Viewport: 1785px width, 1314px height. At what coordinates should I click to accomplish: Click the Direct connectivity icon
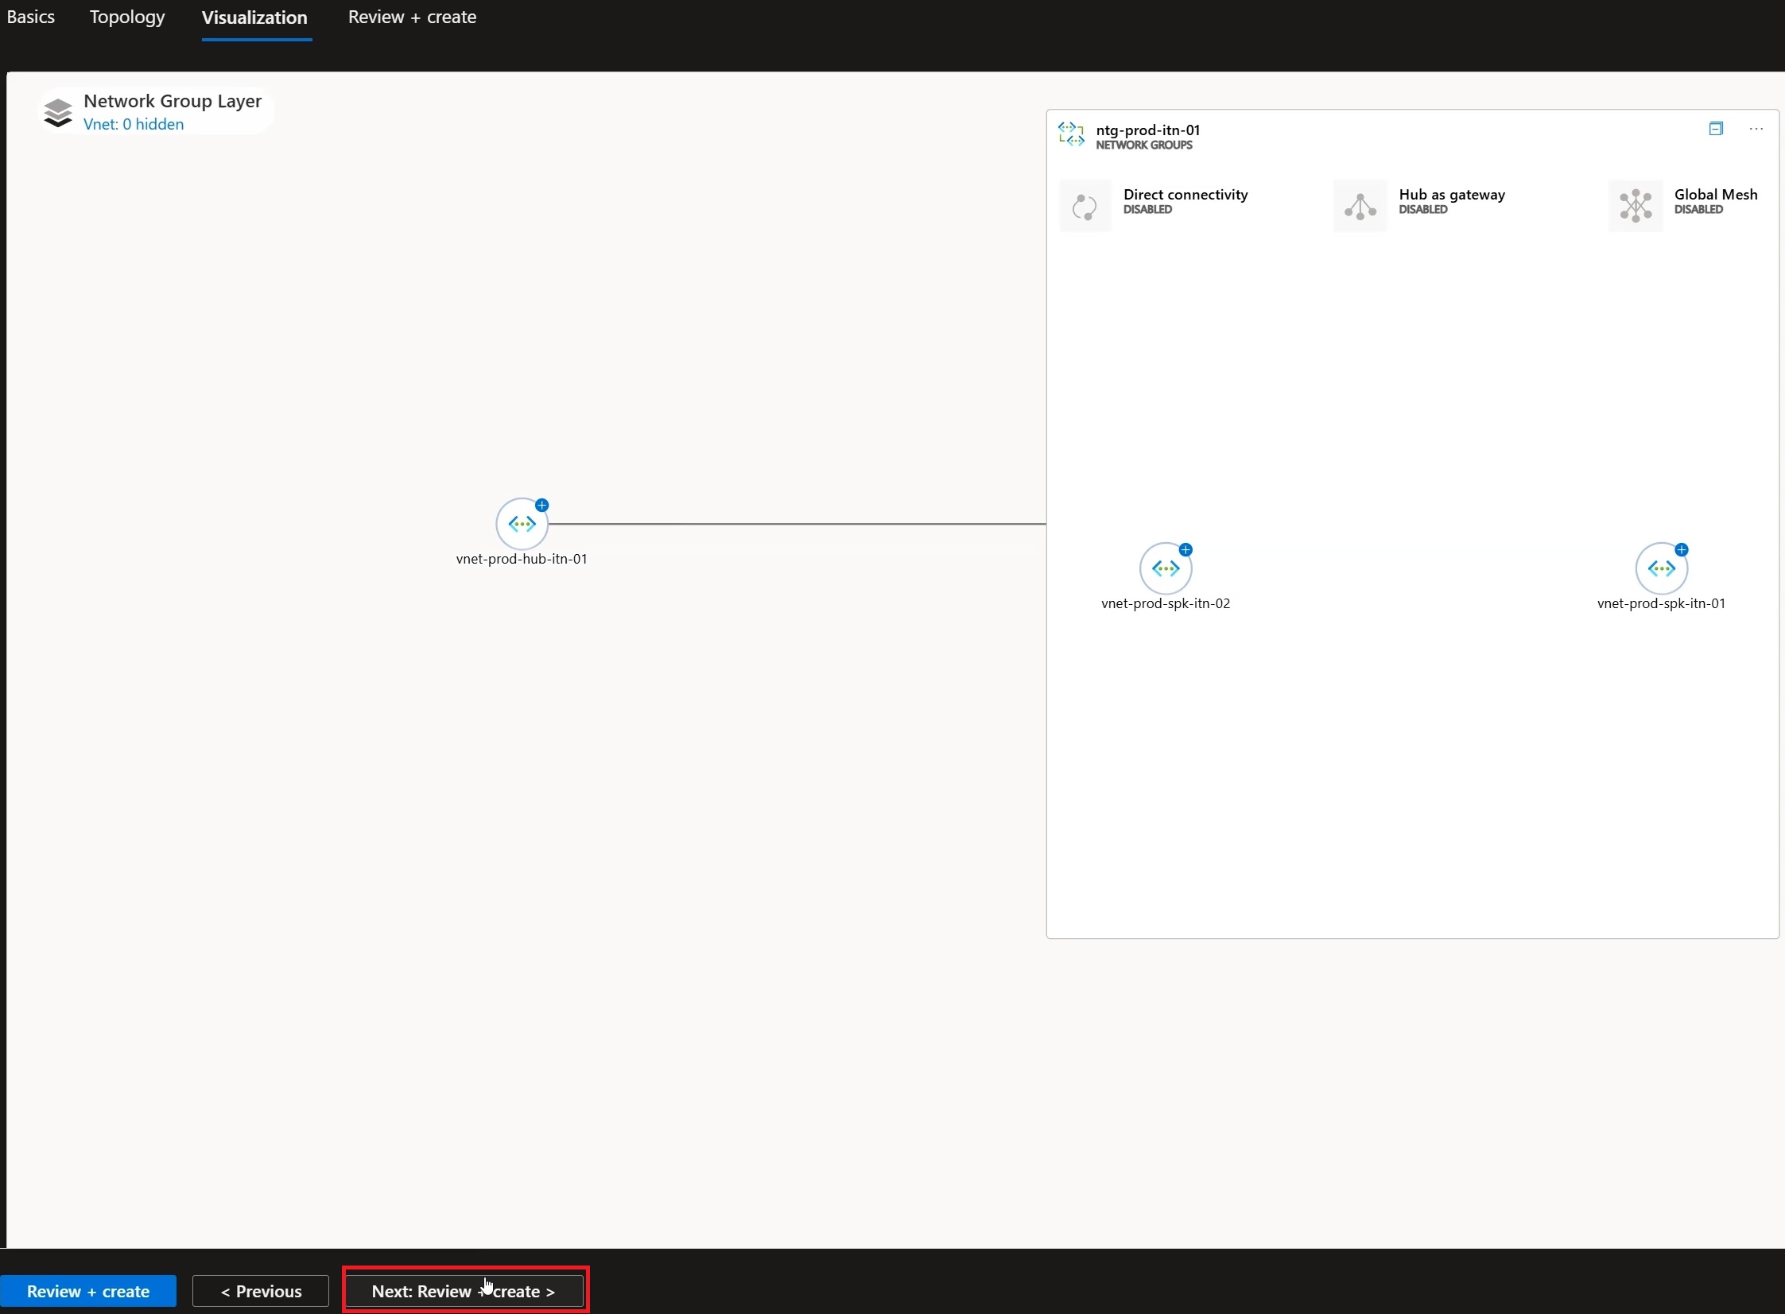(1085, 206)
